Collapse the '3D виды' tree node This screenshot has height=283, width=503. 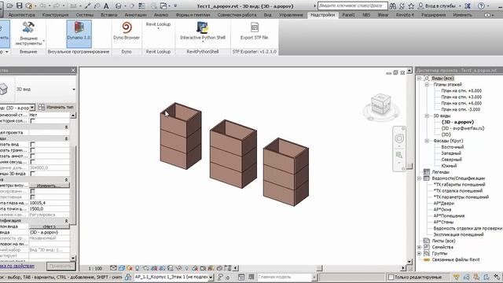click(x=427, y=116)
